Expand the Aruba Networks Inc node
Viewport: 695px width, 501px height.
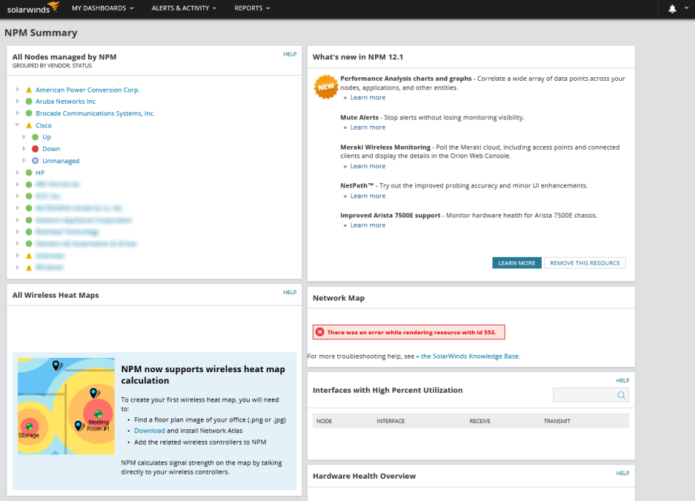click(17, 101)
